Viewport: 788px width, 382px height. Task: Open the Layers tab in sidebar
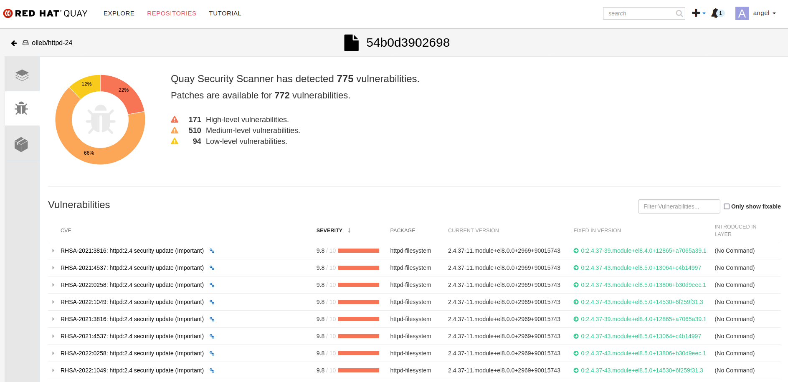(x=22, y=75)
